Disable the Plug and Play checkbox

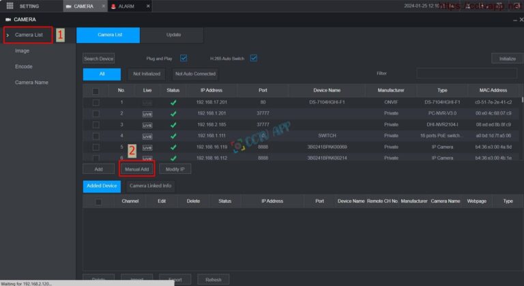point(184,59)
